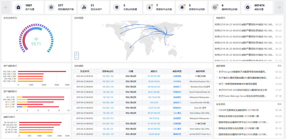Open host link 192.168.1.102 in first row
The height and width of the screenshot is (139, 286).
tap(108, 76)
